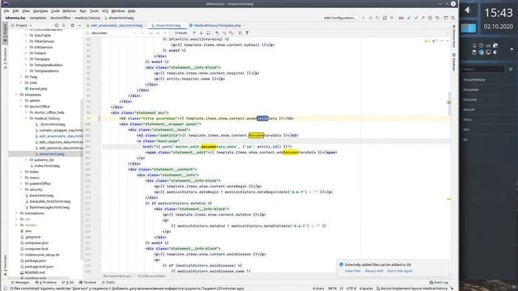
Task: Open the File menu
Action: pyautogui.click(x=6, y=11)
